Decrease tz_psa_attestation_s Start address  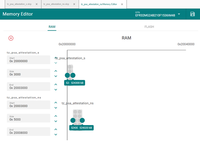click(56, 63)
